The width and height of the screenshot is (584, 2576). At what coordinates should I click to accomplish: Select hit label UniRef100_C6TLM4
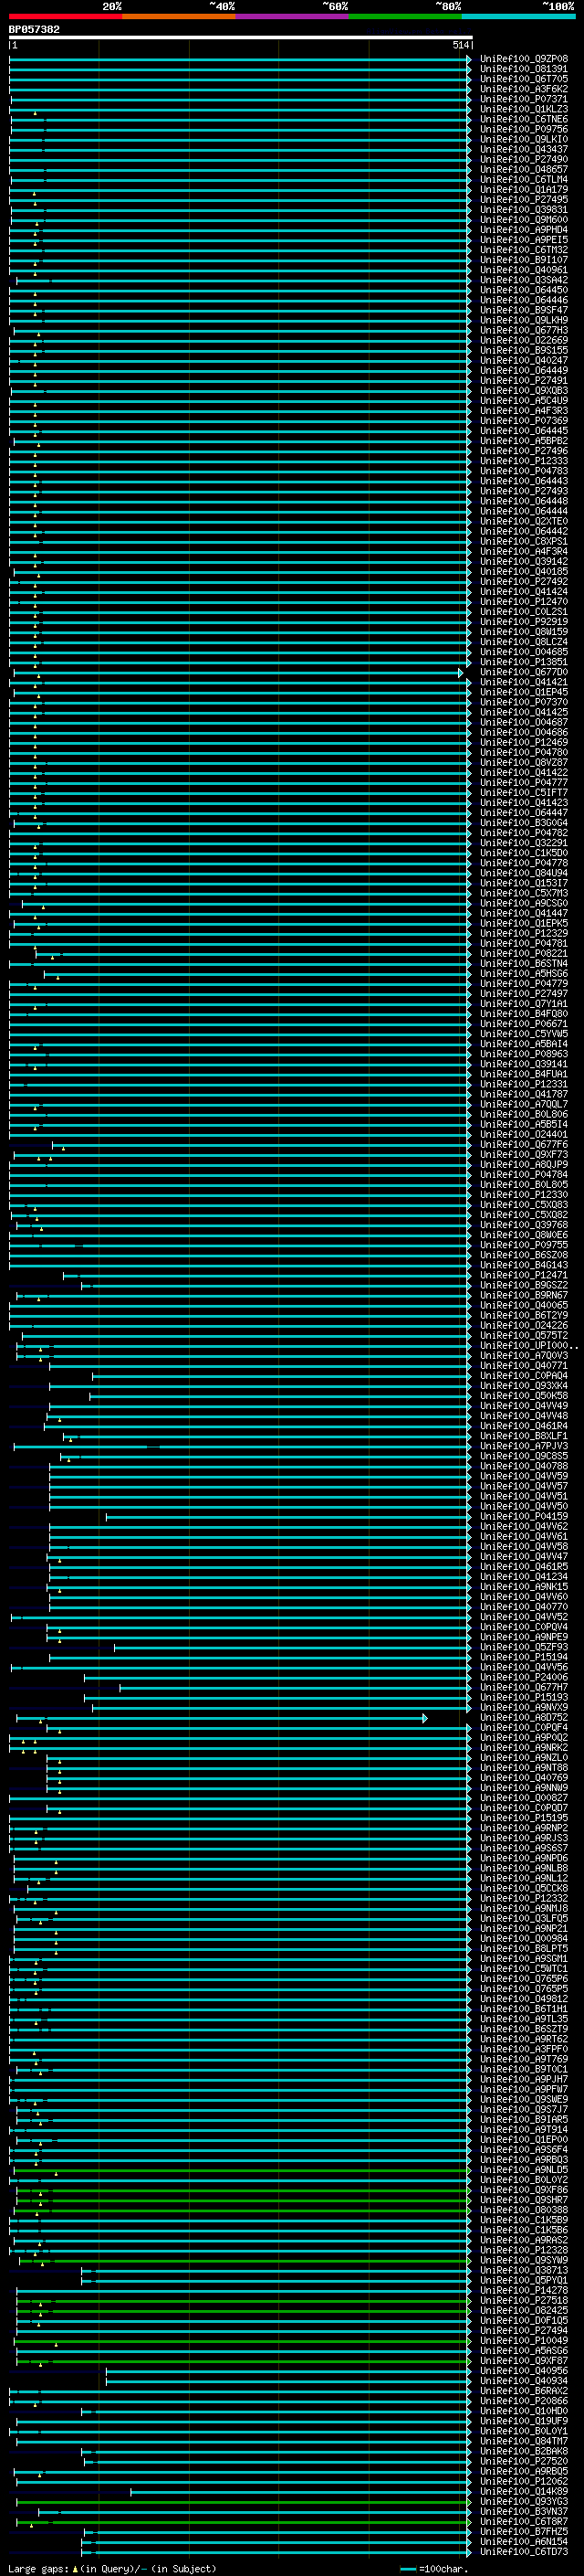pos(524,179)
